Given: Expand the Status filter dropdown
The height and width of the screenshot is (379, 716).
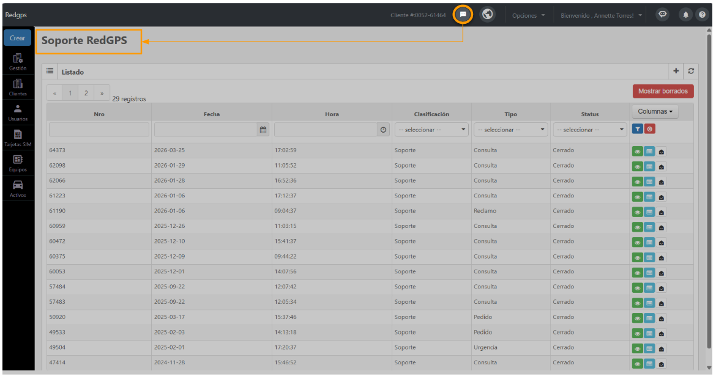Looking at the screenshot, I should pos(589,130).
